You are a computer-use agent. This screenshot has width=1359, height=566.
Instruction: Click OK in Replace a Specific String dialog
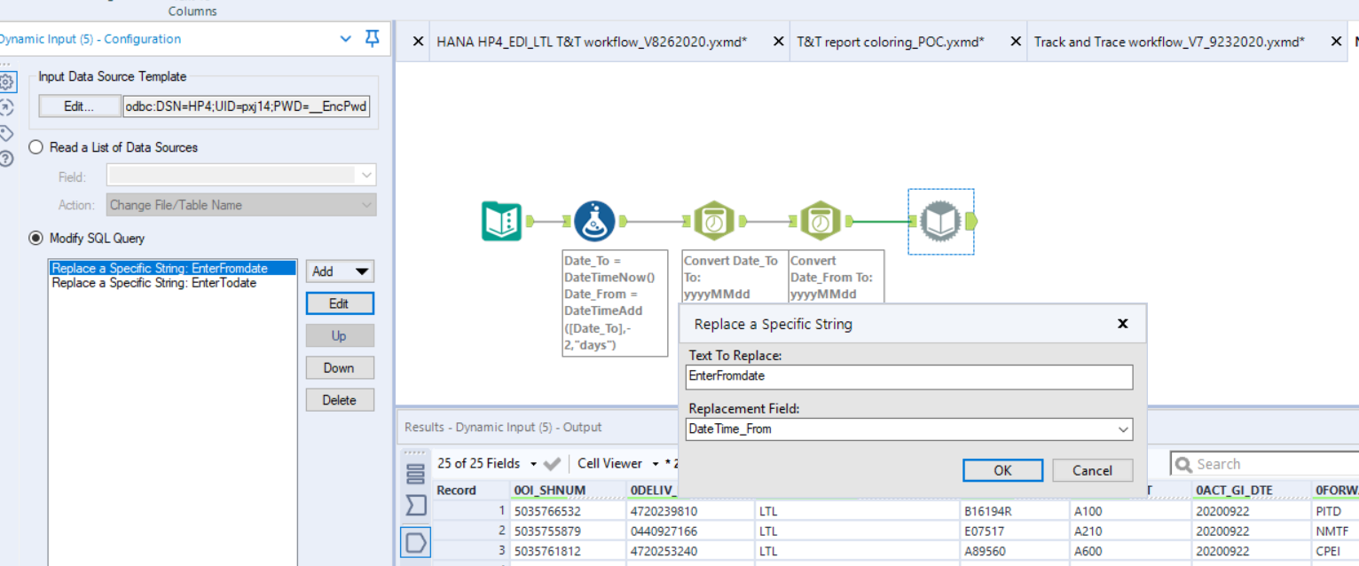pyautogui.click(x=1002, y=470)
